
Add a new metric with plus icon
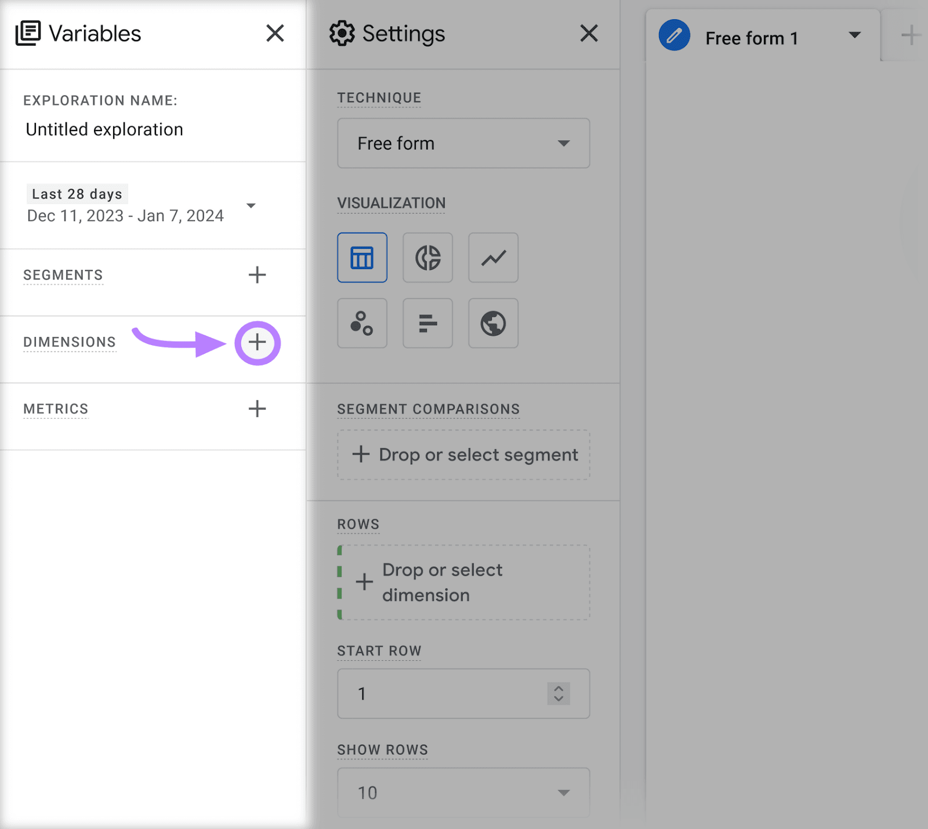(257, 409)
